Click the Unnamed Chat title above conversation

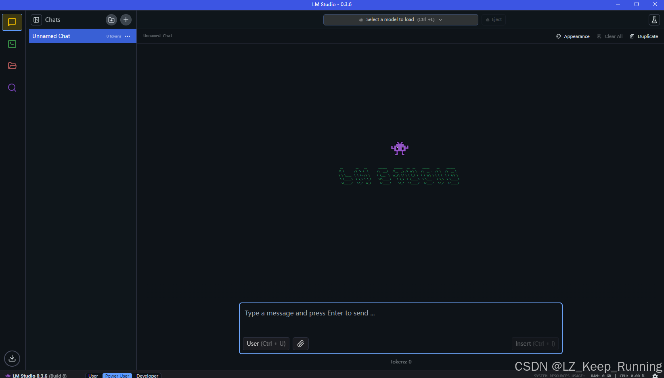158,36
